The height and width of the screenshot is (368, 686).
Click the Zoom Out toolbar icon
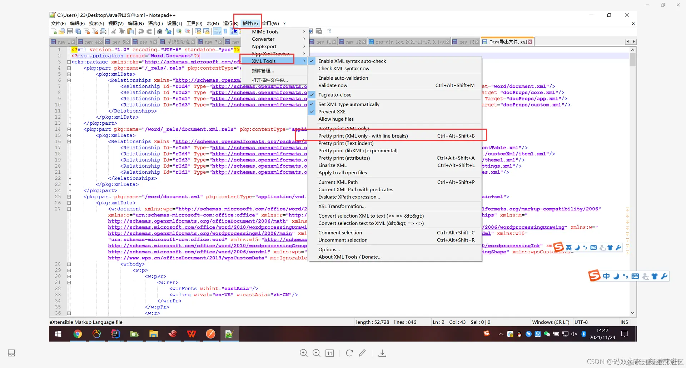(187, 31)
